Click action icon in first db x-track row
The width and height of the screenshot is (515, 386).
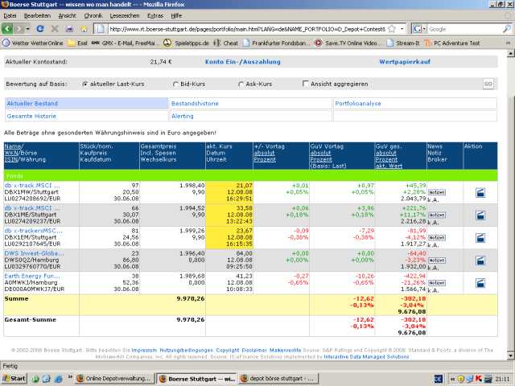click(480, 193)
